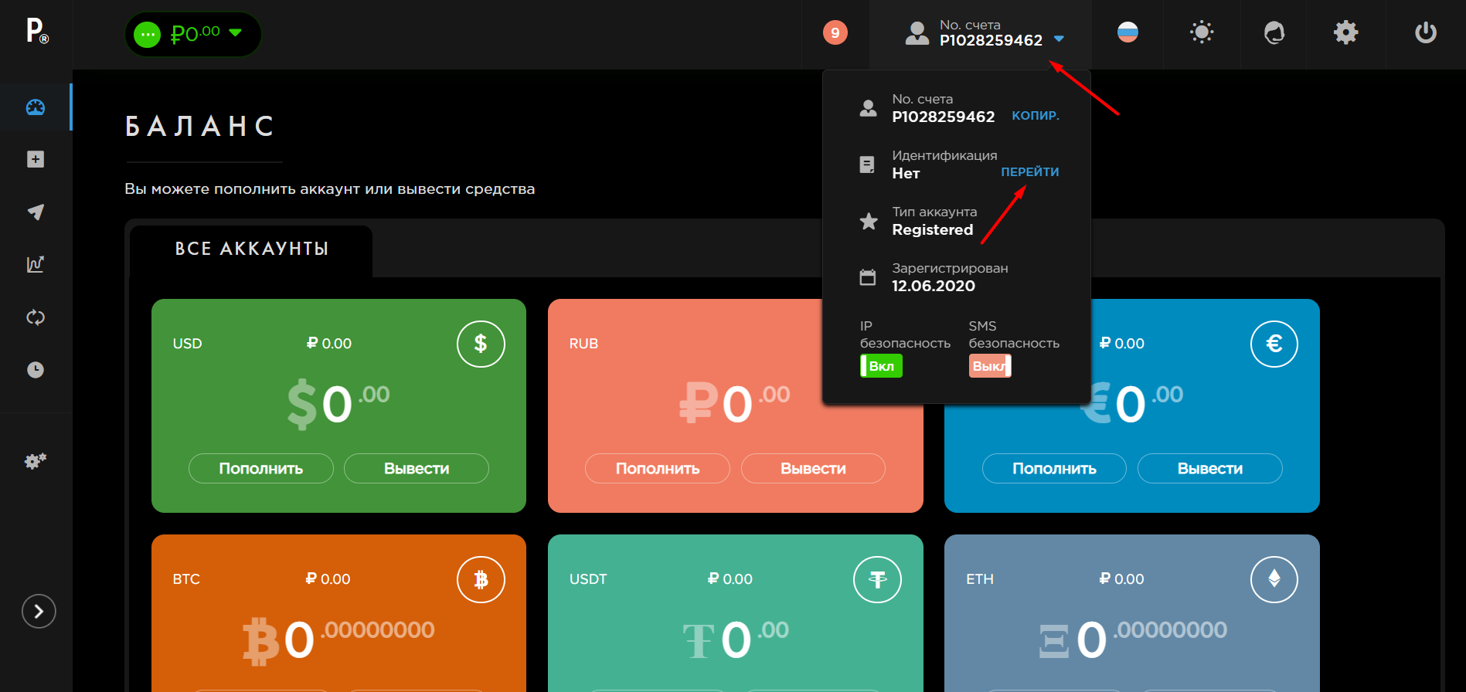
Task: Click the registration date 12.06.2020
Action: click(x=934, y=286)
